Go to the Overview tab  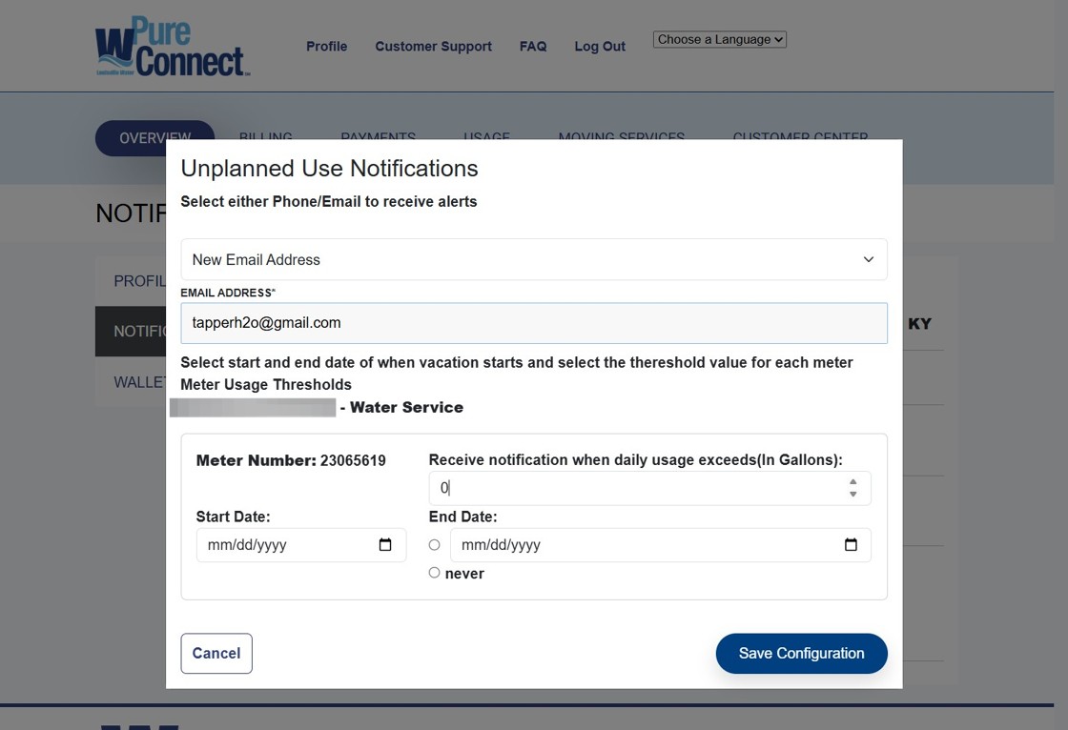154,138
